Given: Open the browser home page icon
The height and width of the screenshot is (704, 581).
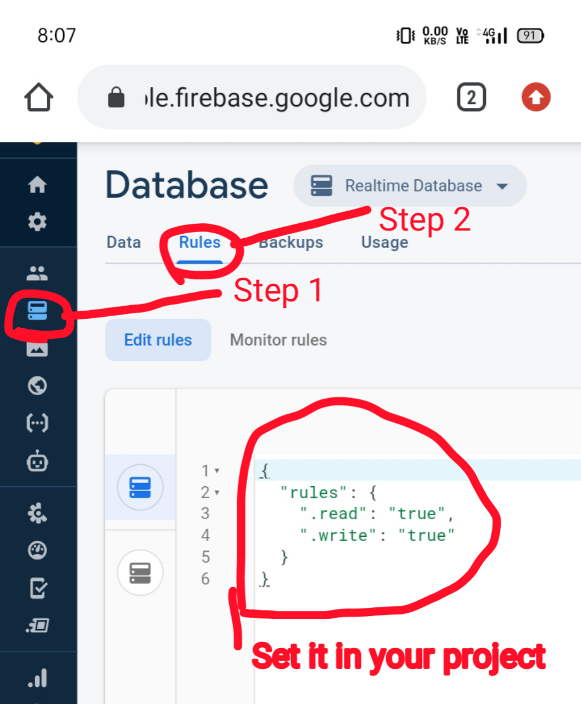Looking at the screenshot, I should click(x=39, y=97).
